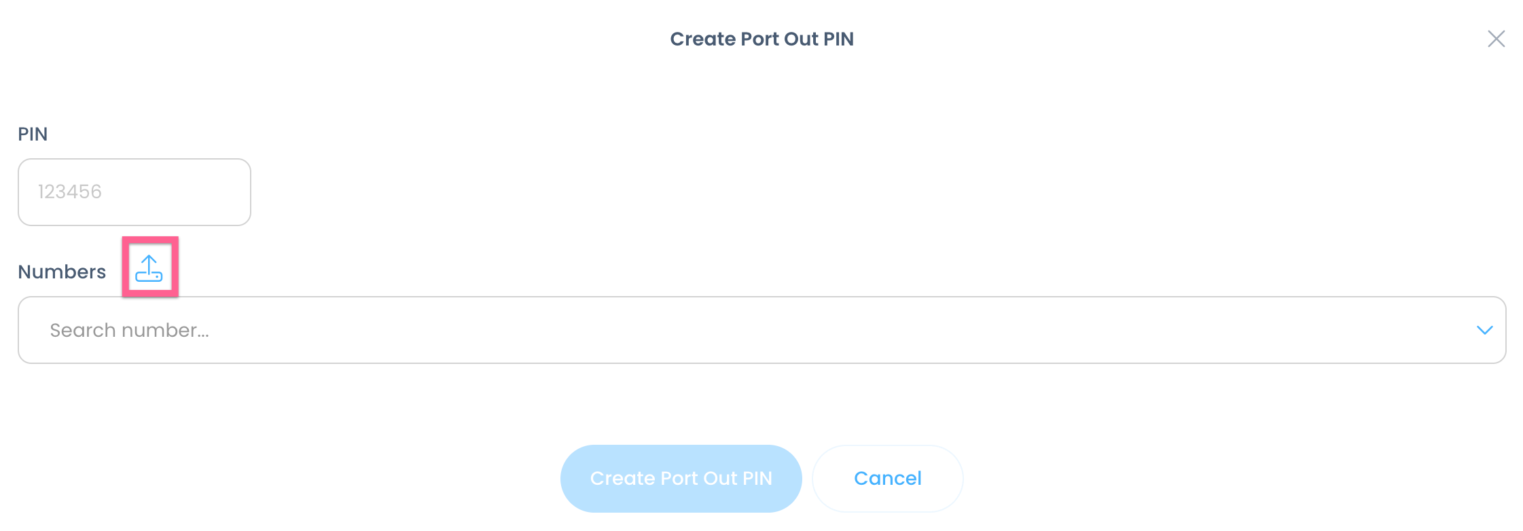Click the upload numbers icon
Screen dimensions: 1523x531
click(149, 268)
